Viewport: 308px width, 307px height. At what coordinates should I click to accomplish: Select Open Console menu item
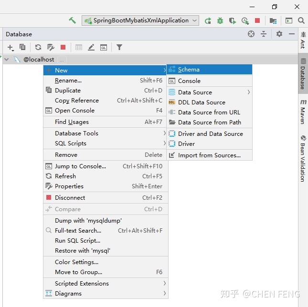coord(106,111)
